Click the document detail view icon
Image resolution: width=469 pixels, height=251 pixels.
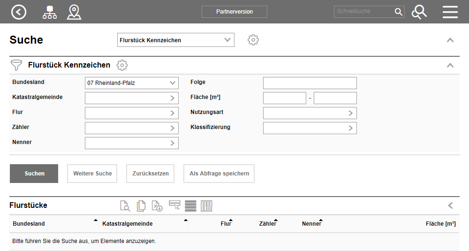pos(125,205)
